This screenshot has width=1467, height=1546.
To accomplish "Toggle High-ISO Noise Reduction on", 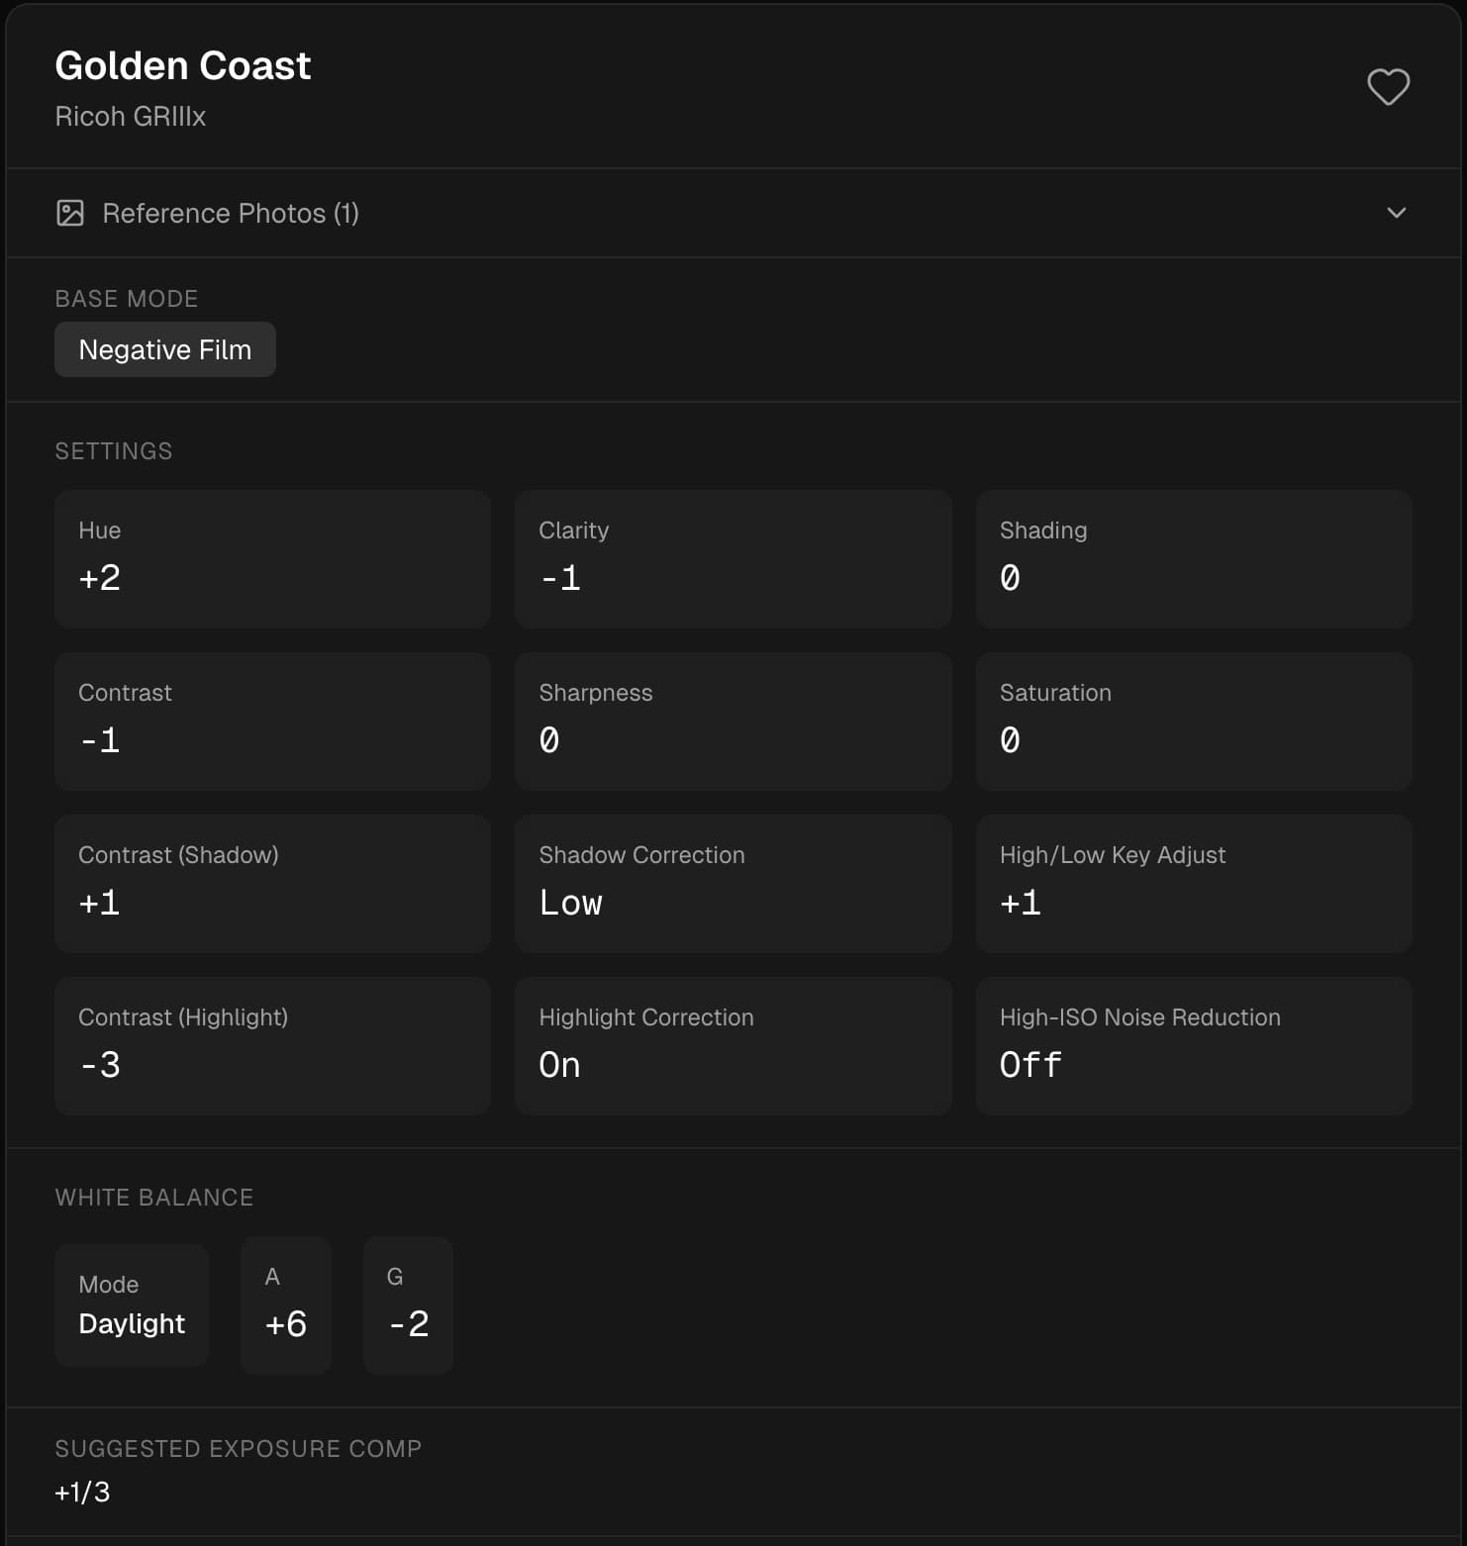I will [1193, 1045].
